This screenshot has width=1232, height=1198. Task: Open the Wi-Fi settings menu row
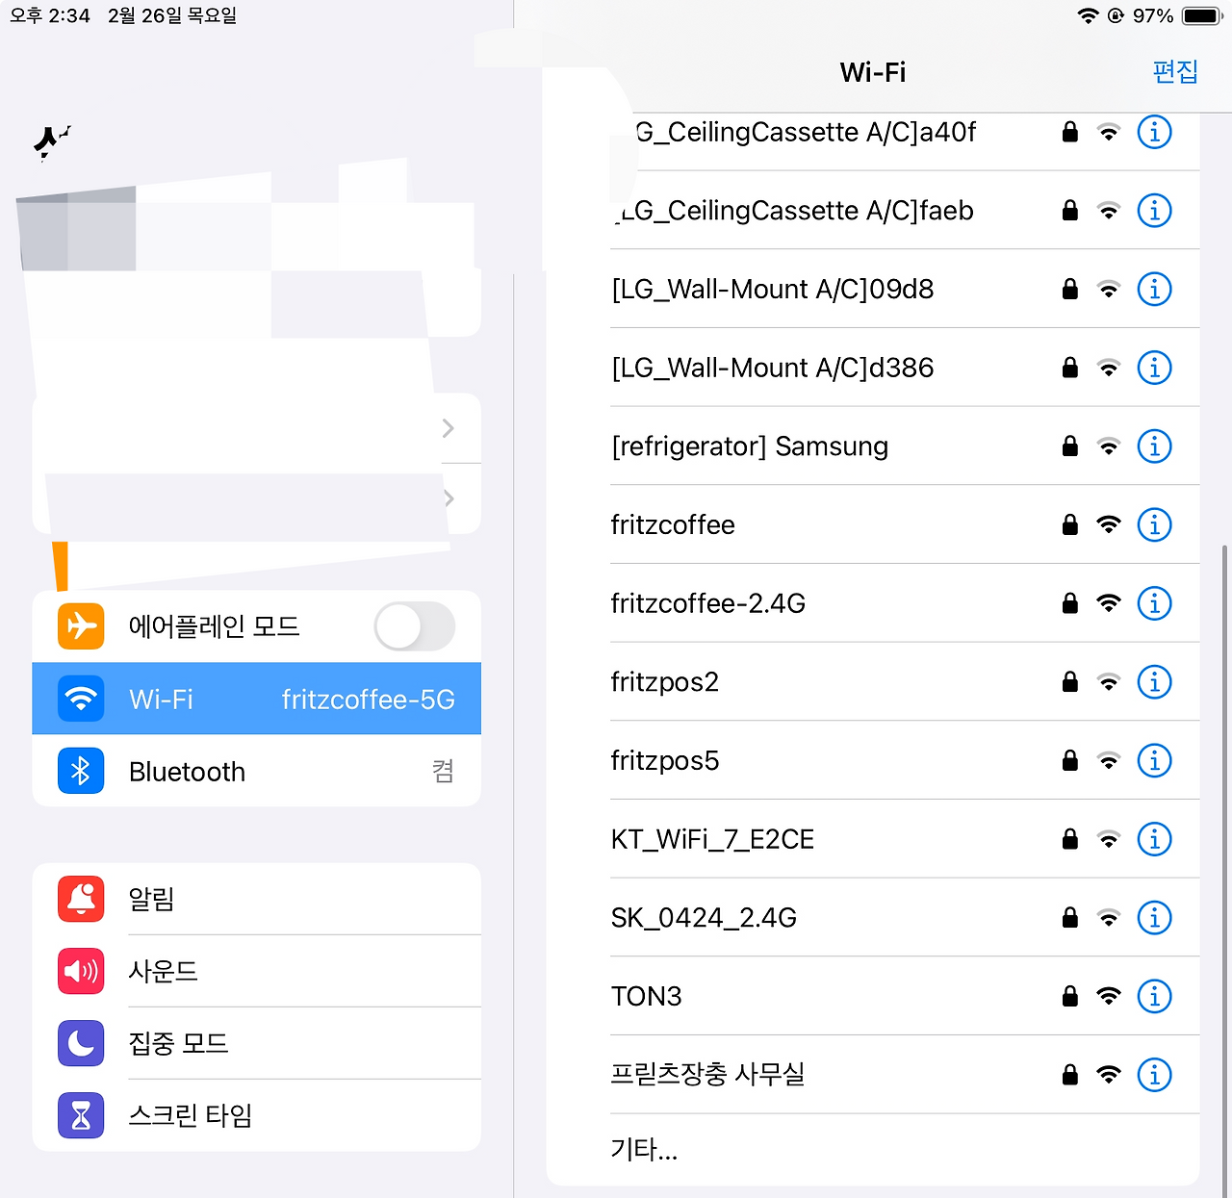pos(256,699)
